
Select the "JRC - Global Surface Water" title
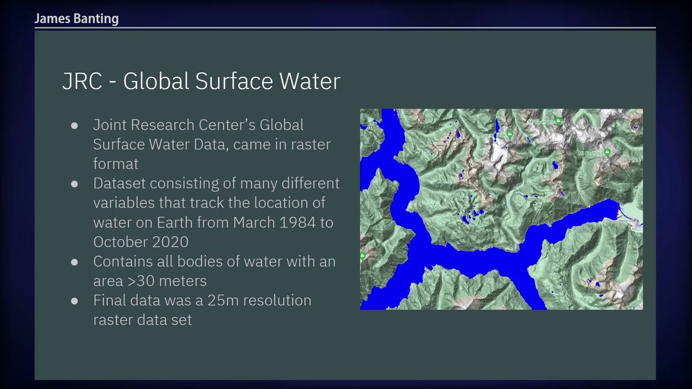201,81
